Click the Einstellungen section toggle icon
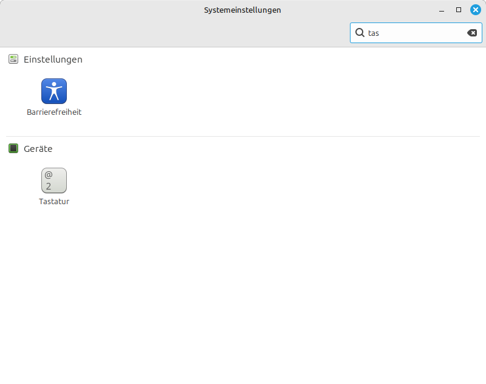The width and height of the screenshot is (486, 384). tap(13, 60)
